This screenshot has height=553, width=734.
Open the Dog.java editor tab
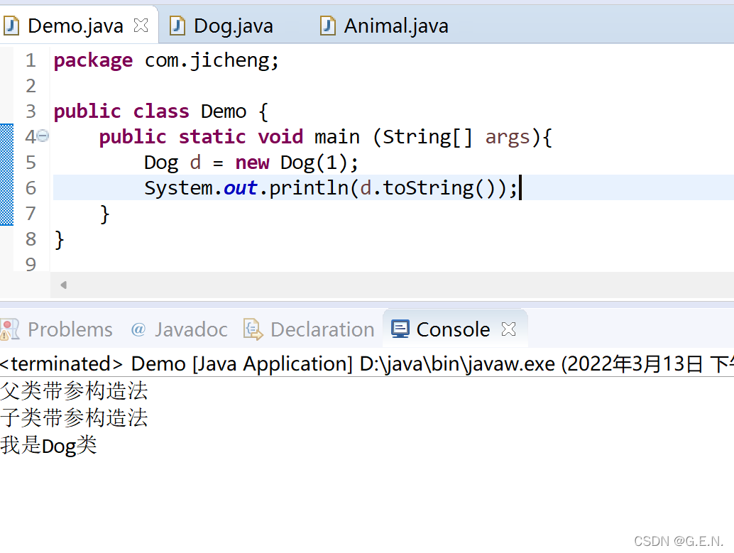[233, 26]
